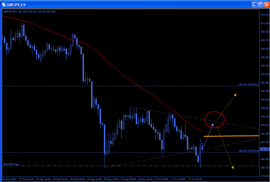Click the 146.400 price scale label

click(x=265, y=83)
